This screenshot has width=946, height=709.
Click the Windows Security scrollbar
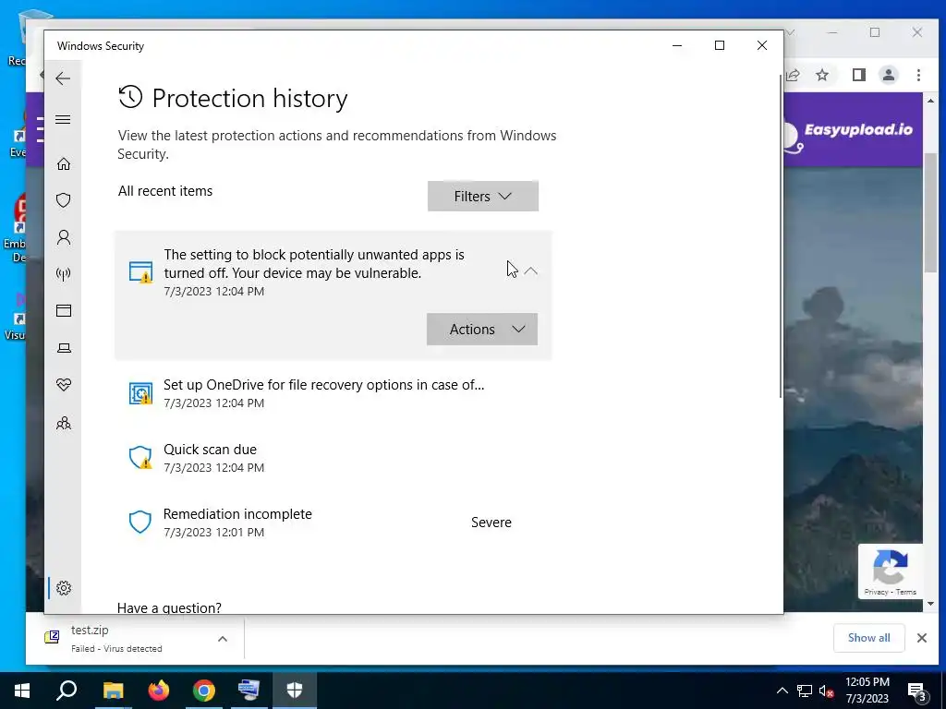point(781,235)
